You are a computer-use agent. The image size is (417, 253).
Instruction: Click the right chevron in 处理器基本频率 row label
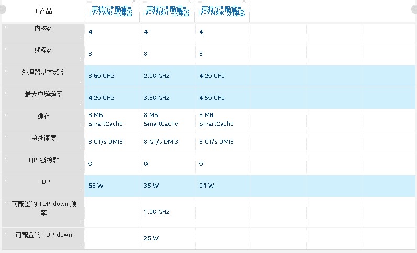[x=81, y=82]
